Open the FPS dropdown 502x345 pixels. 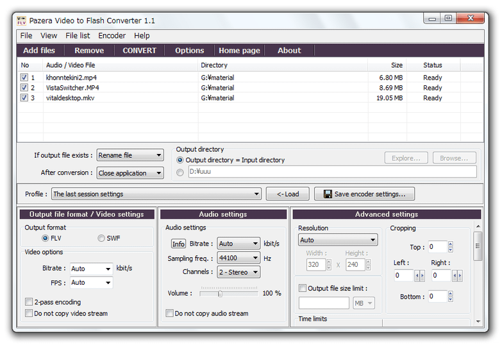point(92,283)
